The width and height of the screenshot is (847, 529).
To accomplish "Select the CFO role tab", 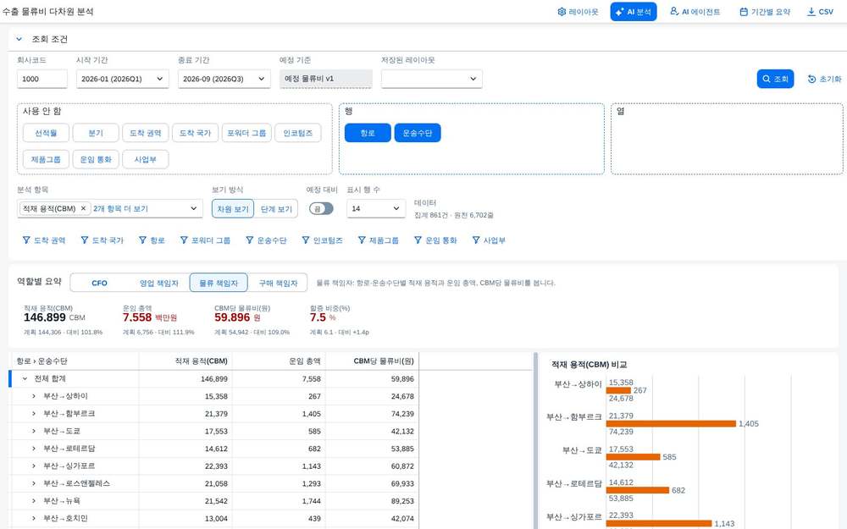I will click(x=99, y=283).
